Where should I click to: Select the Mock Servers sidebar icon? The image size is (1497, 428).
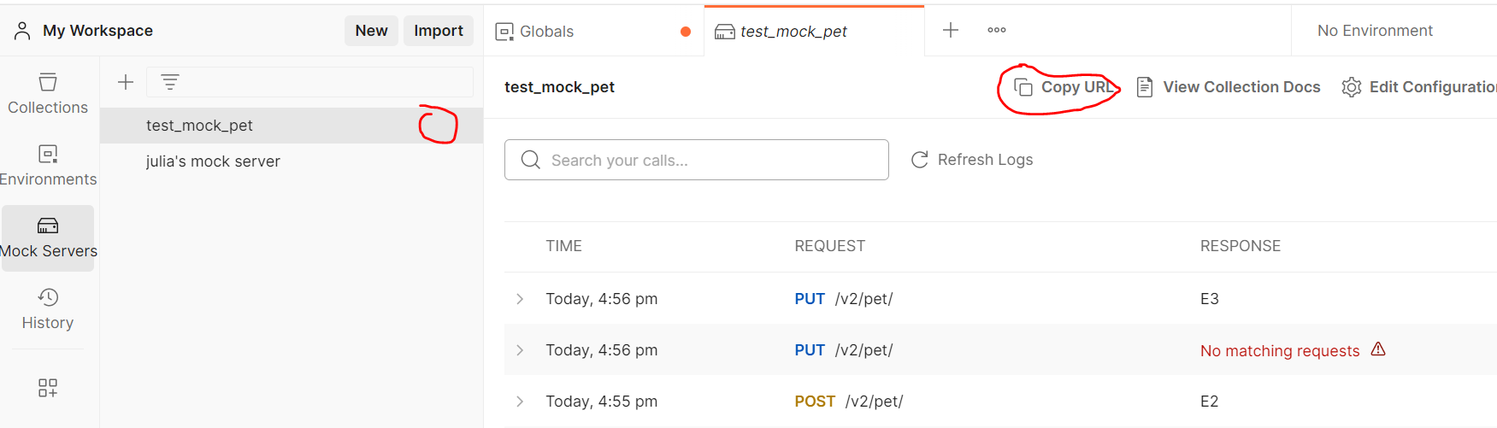(48, 237)
